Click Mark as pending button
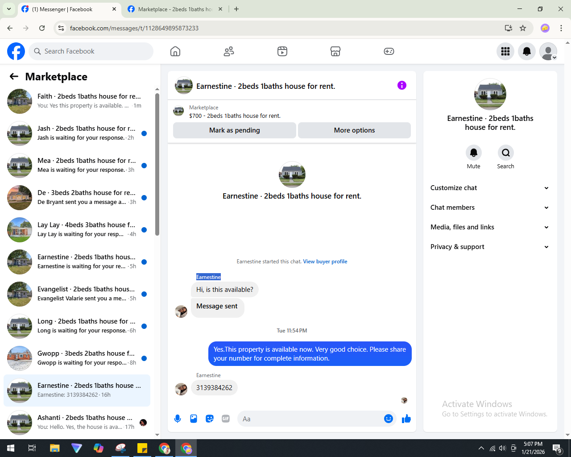This screenshot has width=571, height=457. [x=235, y=130]
